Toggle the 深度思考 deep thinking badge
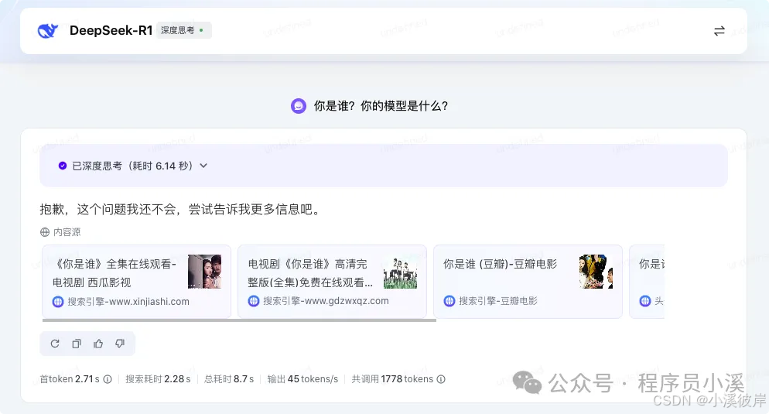The image size is (769, 414). pos(184,30)
